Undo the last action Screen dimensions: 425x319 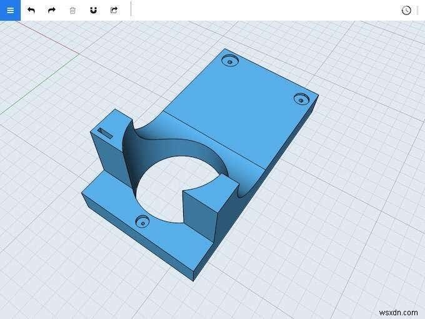tap(31, 10)
